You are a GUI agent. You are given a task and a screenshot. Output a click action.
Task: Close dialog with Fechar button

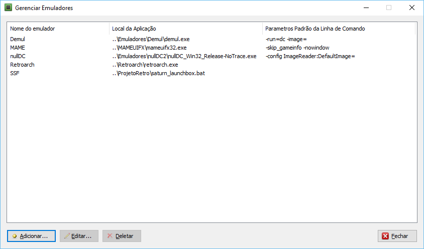click(397, 236)
